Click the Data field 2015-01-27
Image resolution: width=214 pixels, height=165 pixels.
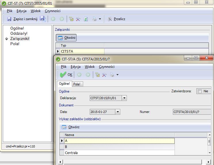coord(102,112)
